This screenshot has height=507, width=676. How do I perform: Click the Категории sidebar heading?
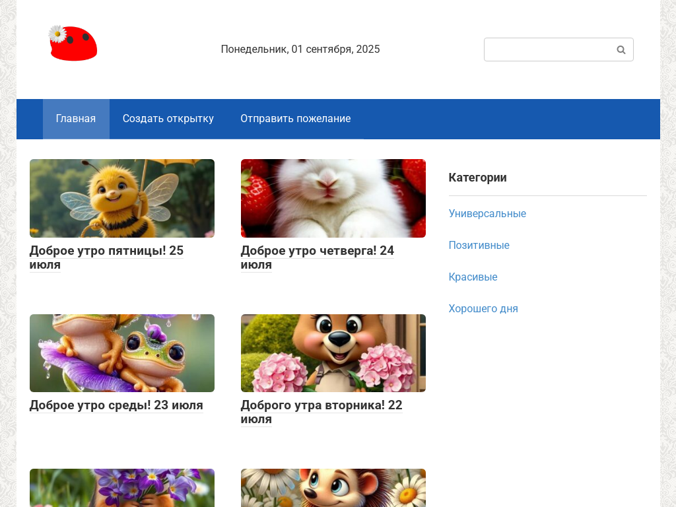click(478, 178)
